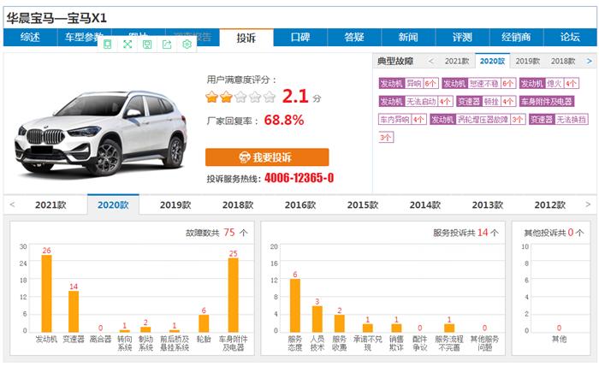Screen dimensions: 599x367
Task: Click the 车内异响 4个 tag
Action: tap(403, 119)
